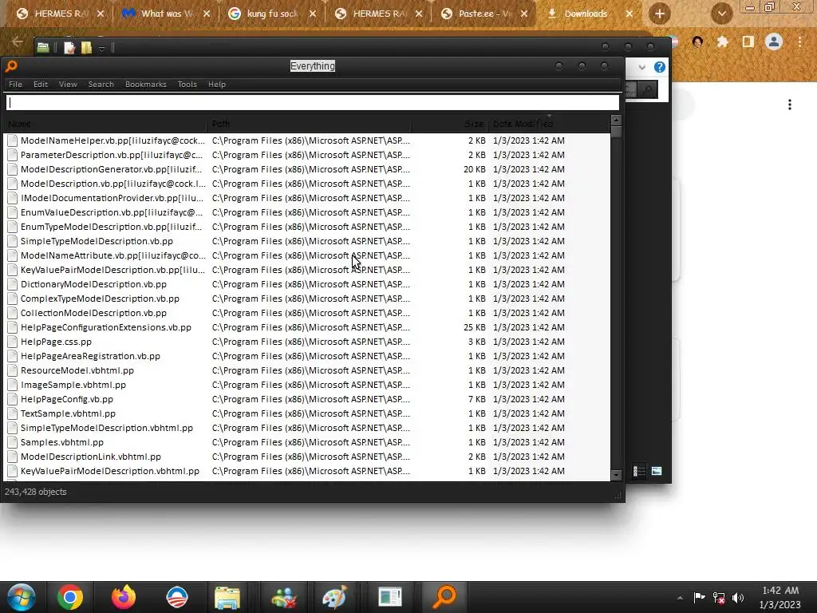Screen dimensions: 817x613
Task: Open the Explorer quick access toolbar dropdown arrow
Action: coord(101,49)
